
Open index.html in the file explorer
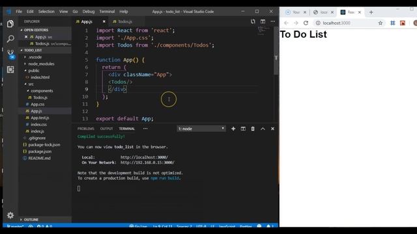coord(40,77)
